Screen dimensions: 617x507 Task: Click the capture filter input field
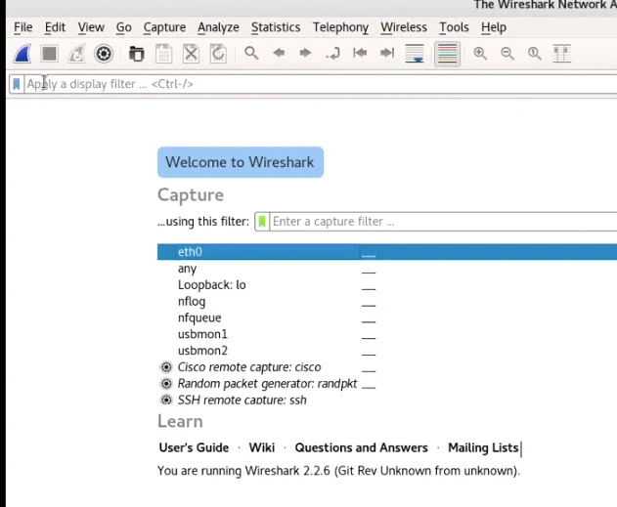(444, 222)
